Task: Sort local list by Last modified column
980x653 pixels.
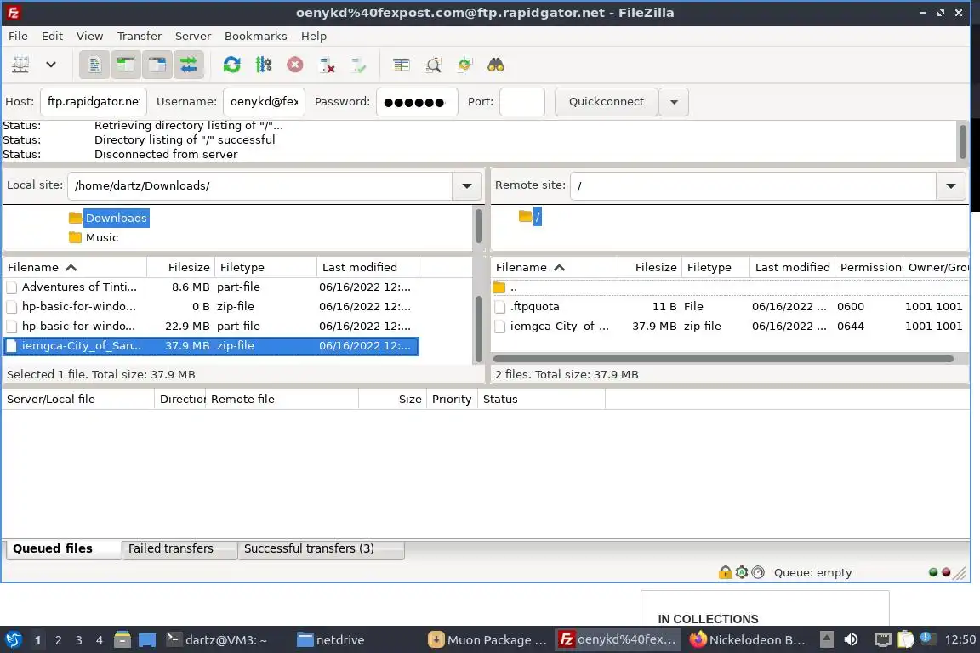Action: click(367, 268)
